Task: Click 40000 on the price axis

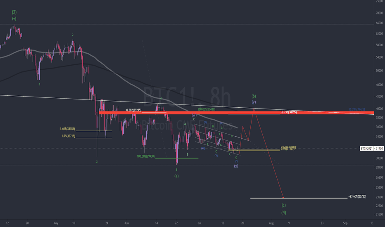Action: click(x=379, y=109)
